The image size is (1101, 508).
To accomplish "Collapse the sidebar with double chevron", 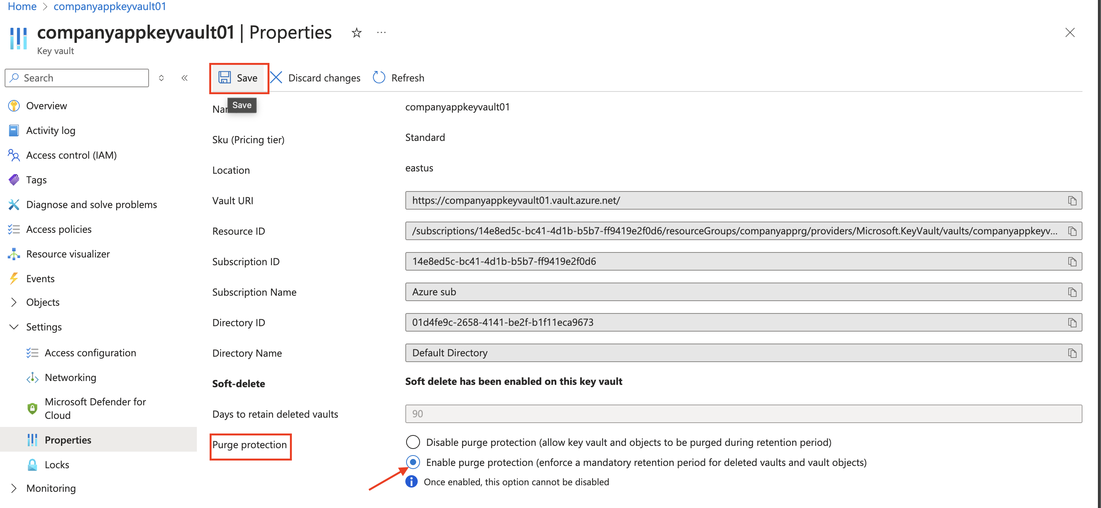I will click(x=185, y=78).
